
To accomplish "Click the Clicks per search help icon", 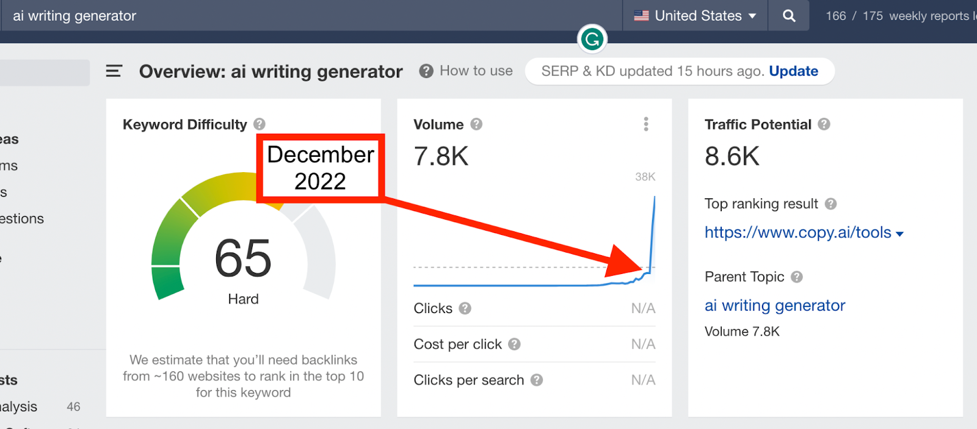I will 536,380.
